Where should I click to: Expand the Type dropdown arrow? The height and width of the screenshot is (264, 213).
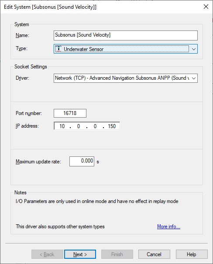pos(194,49)
